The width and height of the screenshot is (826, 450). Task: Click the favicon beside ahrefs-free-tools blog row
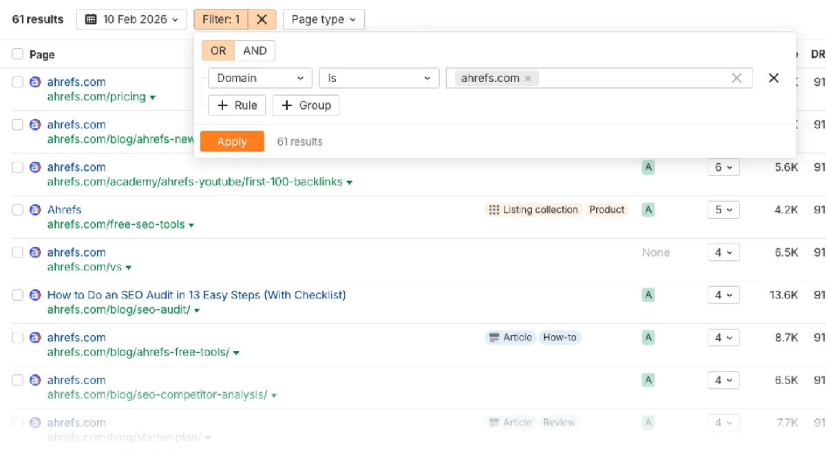point(35,338)
